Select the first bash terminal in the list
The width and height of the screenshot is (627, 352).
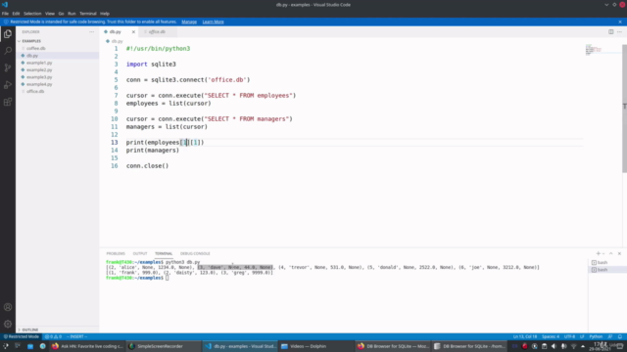click(607, 263)
